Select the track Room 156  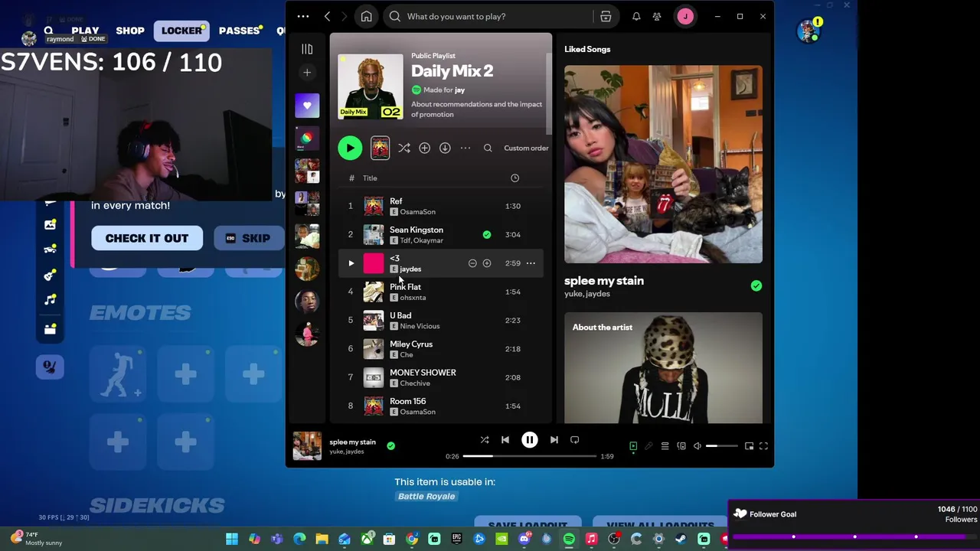[441, 406]
